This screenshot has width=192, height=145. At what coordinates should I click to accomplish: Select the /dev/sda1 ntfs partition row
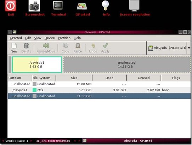click(x=99, y=90)
